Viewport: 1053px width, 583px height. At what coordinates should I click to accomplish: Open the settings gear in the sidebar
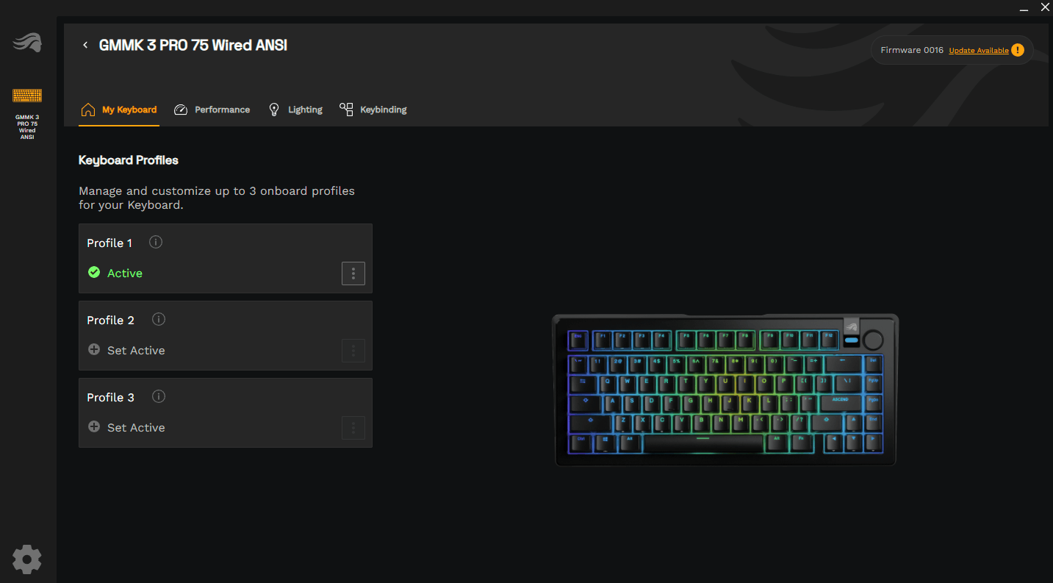(x=27, y=559)
